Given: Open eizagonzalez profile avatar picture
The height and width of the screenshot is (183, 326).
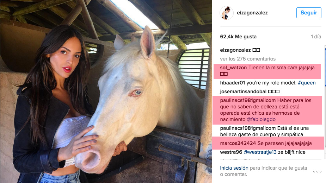Looking at the screenshot, I should pyautogui.click(x=226, y=13).
